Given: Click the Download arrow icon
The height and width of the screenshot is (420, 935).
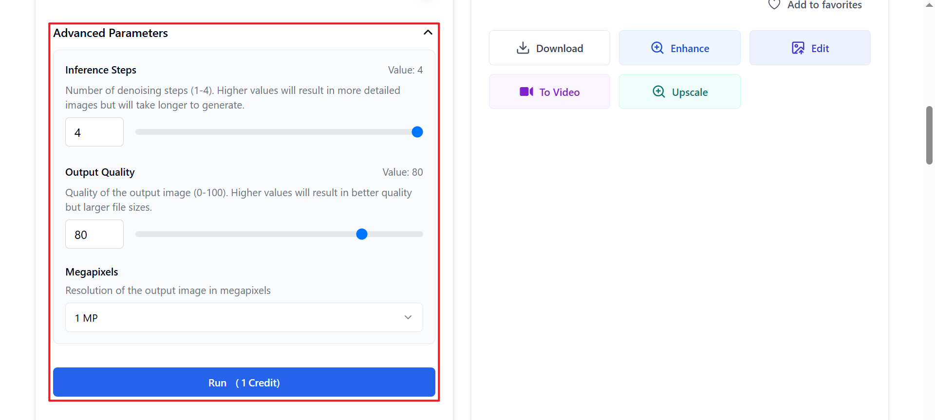Looking at the screenshot, I should coord(523,48).
